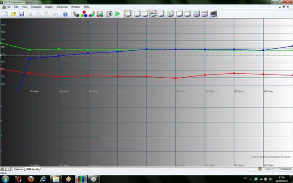The height and width of the screenshot is (183, 293).
Task: Click the small icon left of Adjust XYZ
Action: click(x=260, y=169)
